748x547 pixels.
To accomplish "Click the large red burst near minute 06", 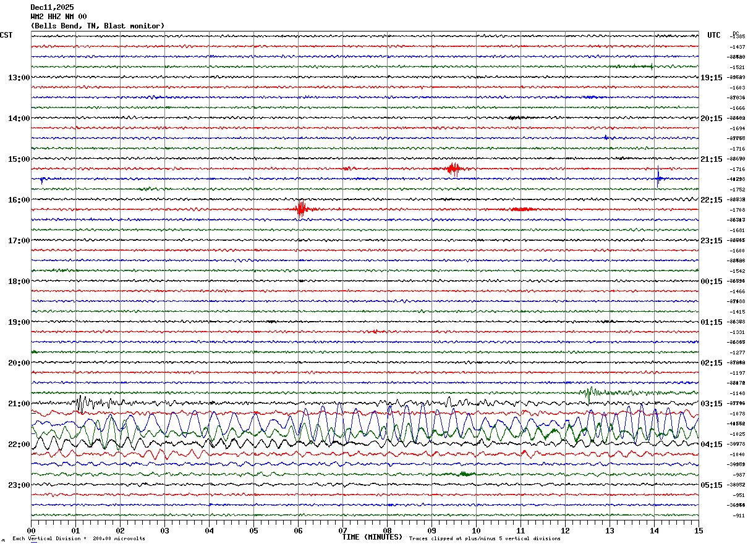I will point(301,209).
